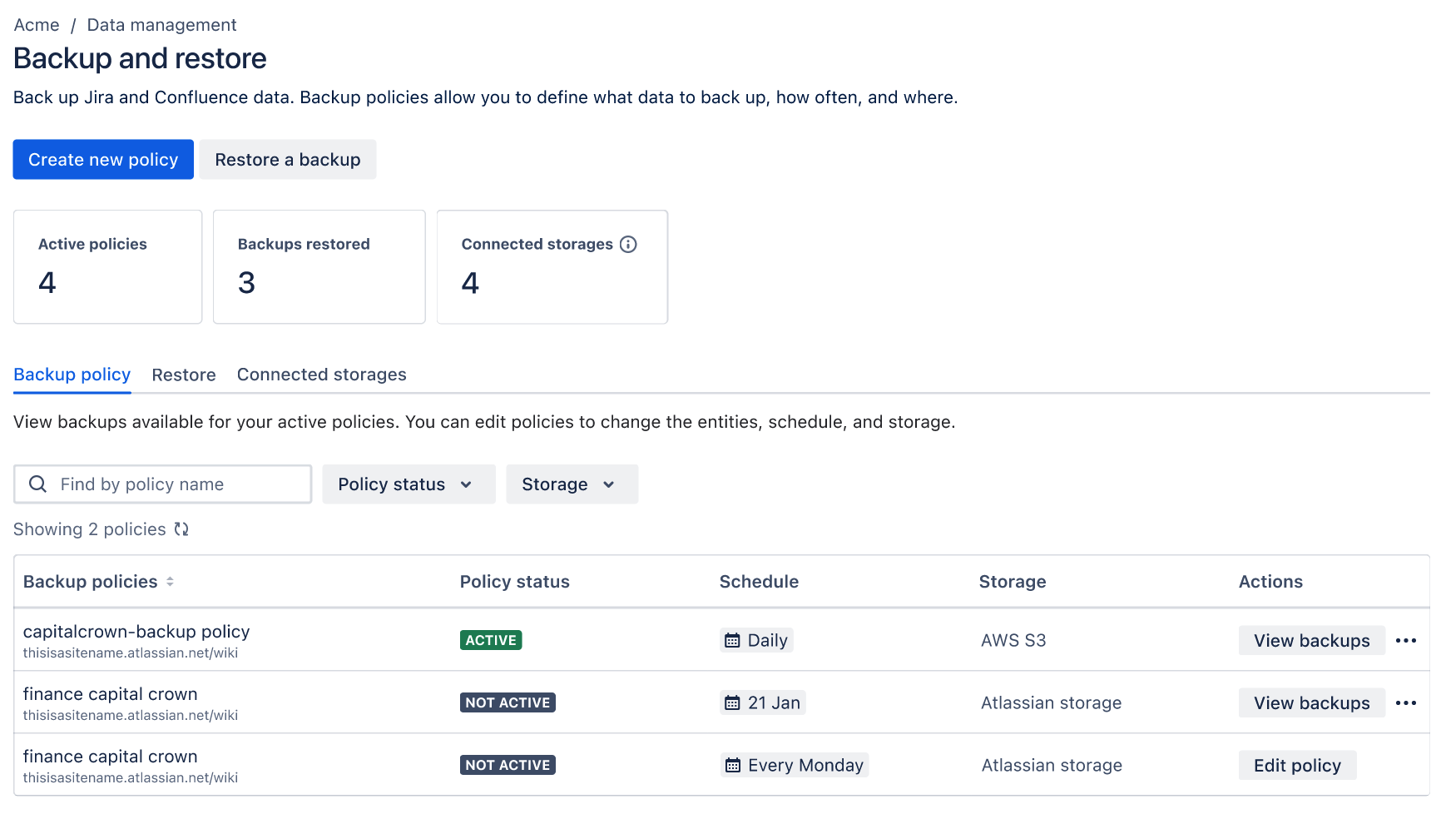The width and height of the screenshot is (1441, 814).
Task: Click the ACTIVE status badge on capitalcrown-backup policy
Action: (491, 639)
